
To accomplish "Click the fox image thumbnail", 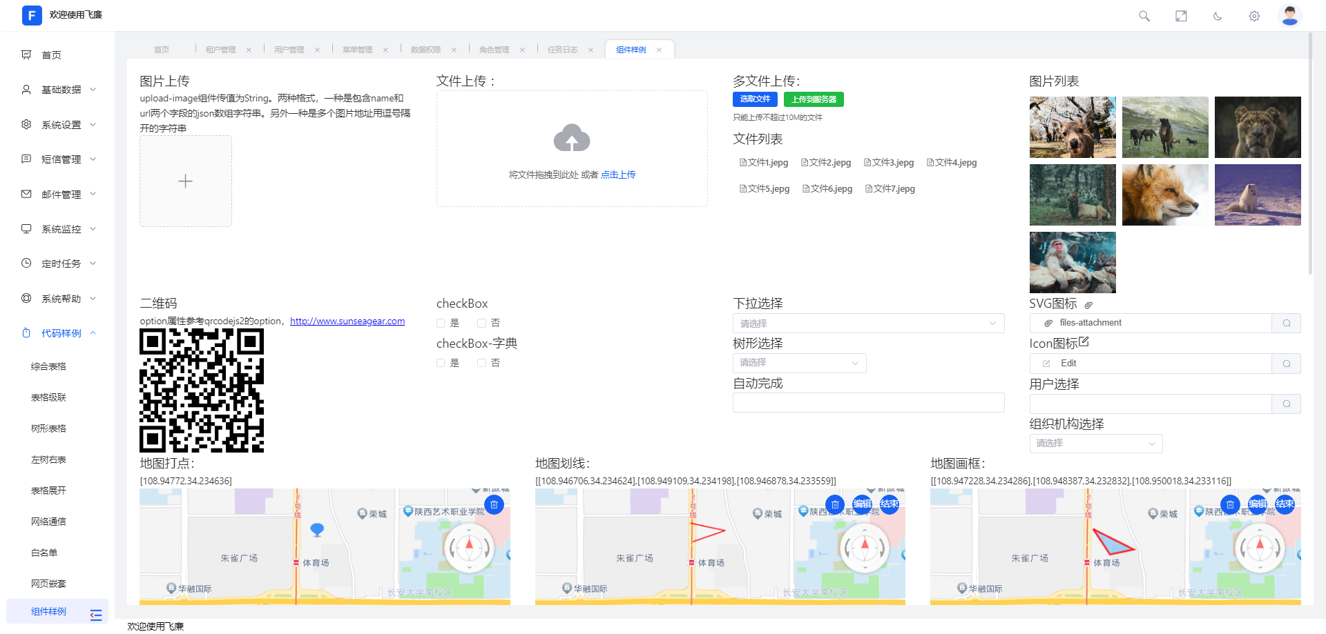I will pos(1165,195).
